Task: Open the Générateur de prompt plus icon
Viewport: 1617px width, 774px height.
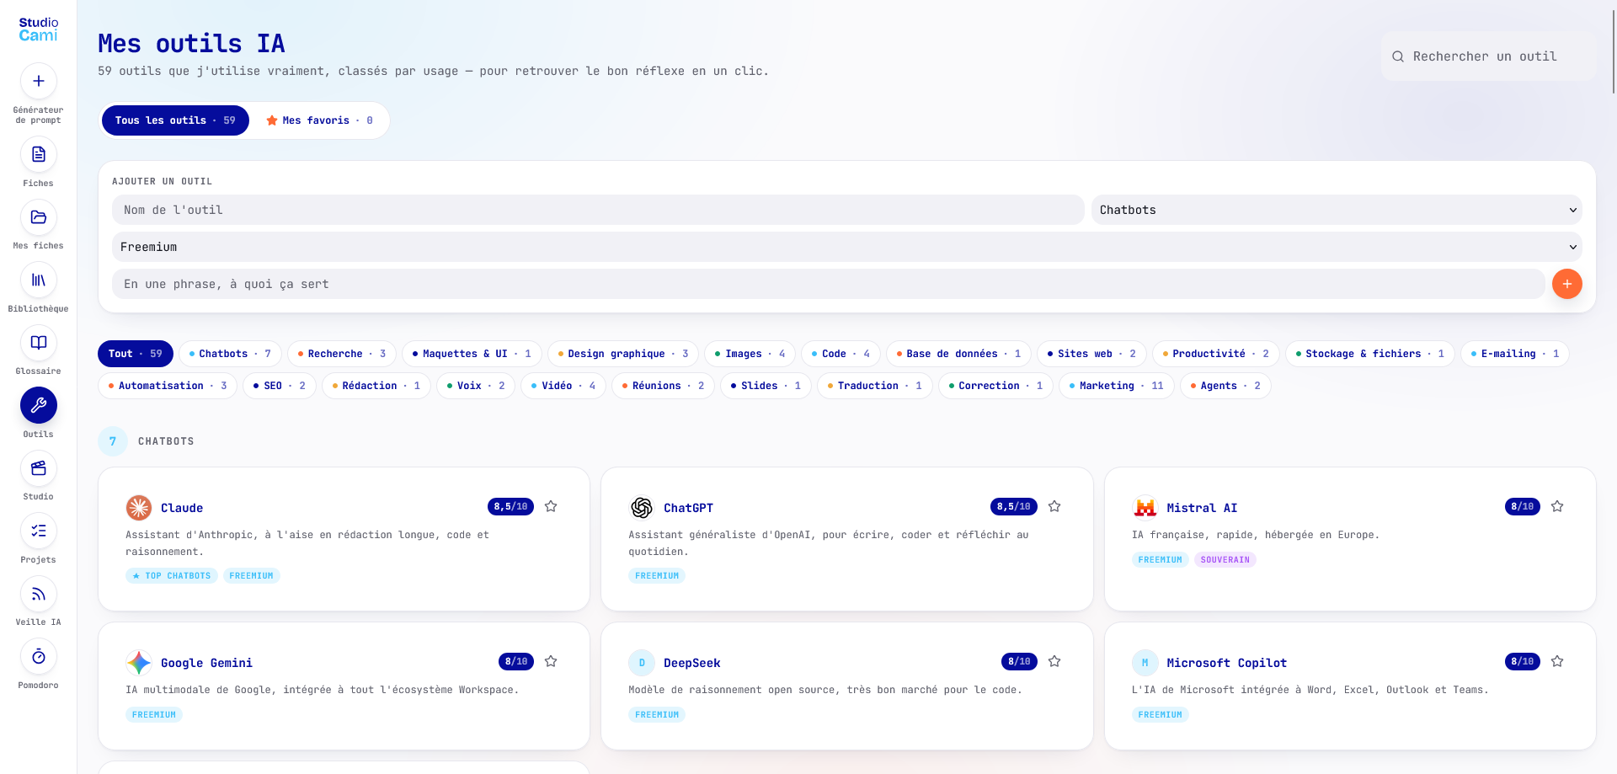Action: (x=39, y=82)
